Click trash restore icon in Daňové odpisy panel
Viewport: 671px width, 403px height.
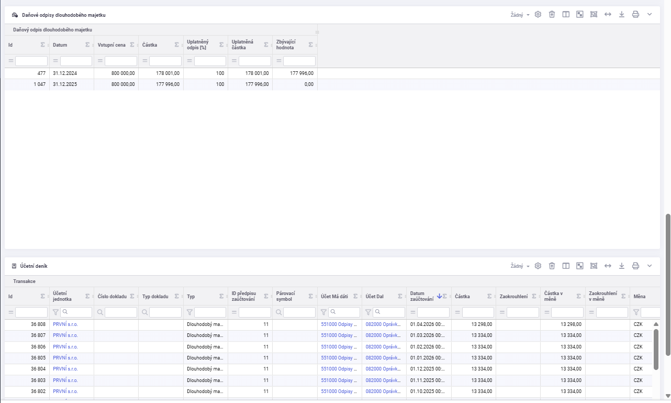point(552,15)
